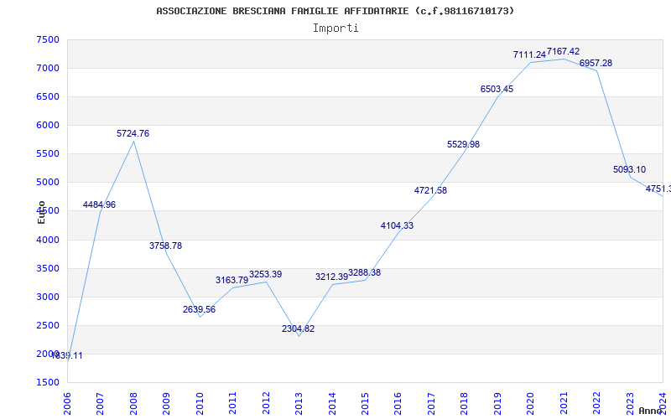
Task: Click the 2017 year axis label
Action: 431,404
